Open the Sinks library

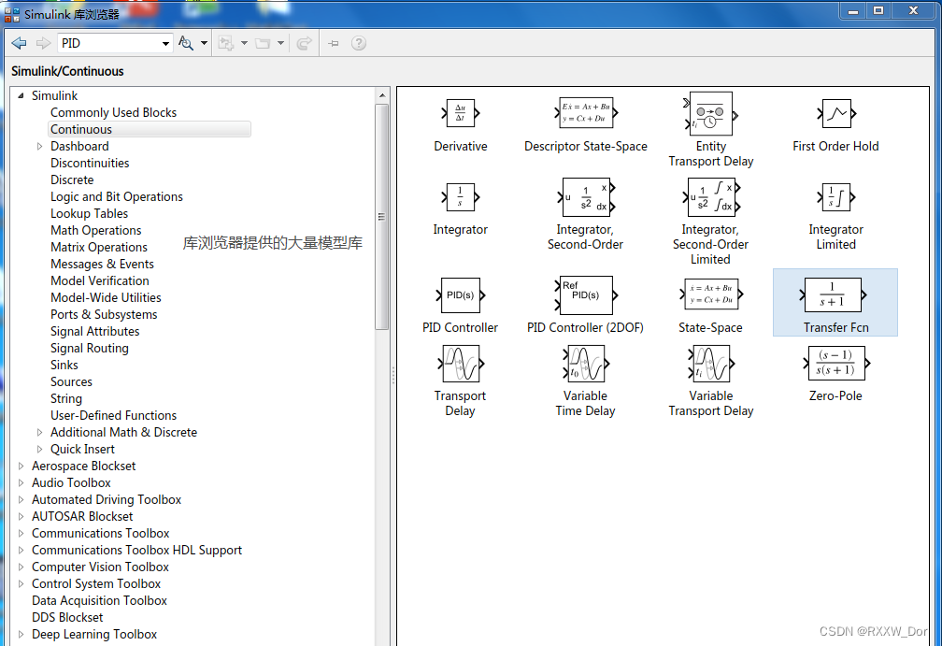tap(64, 365)
